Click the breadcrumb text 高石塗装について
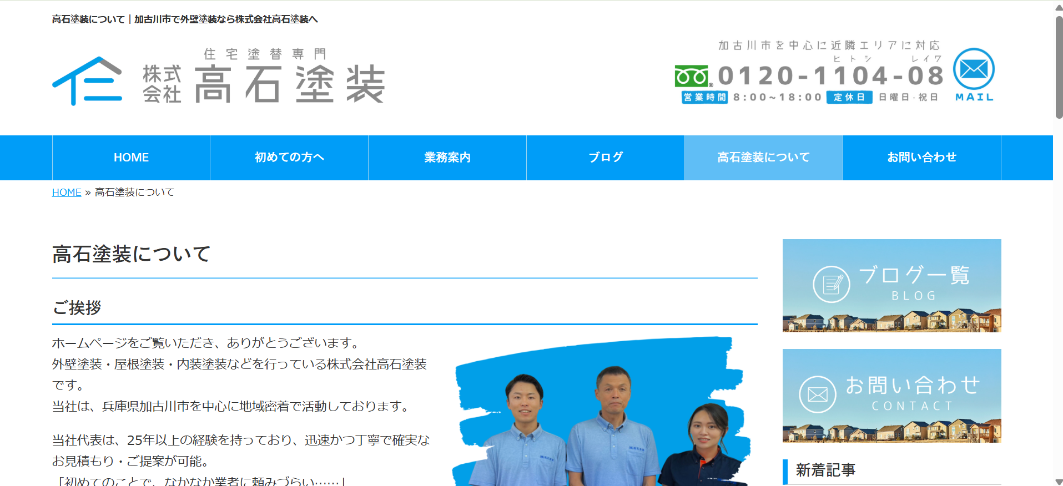The image size is (1063, 486). (x=134, y=193)
